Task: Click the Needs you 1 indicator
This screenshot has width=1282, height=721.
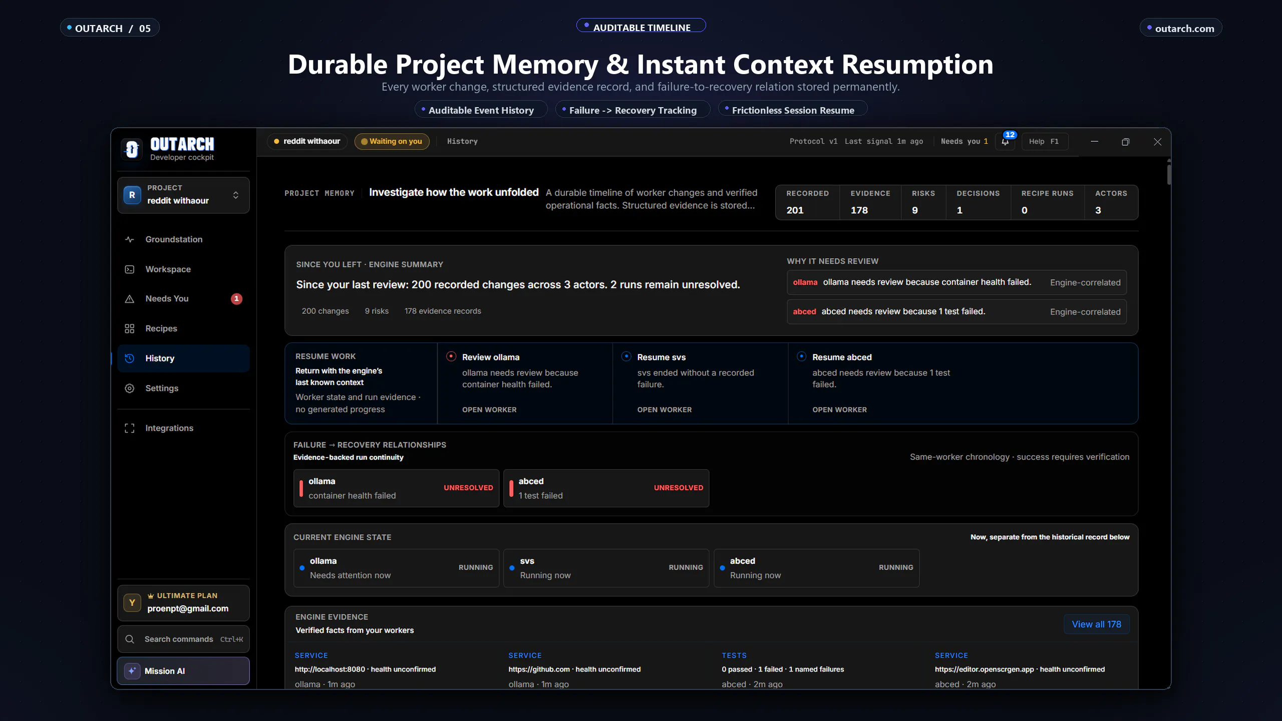Action: (x=964, y=141)
